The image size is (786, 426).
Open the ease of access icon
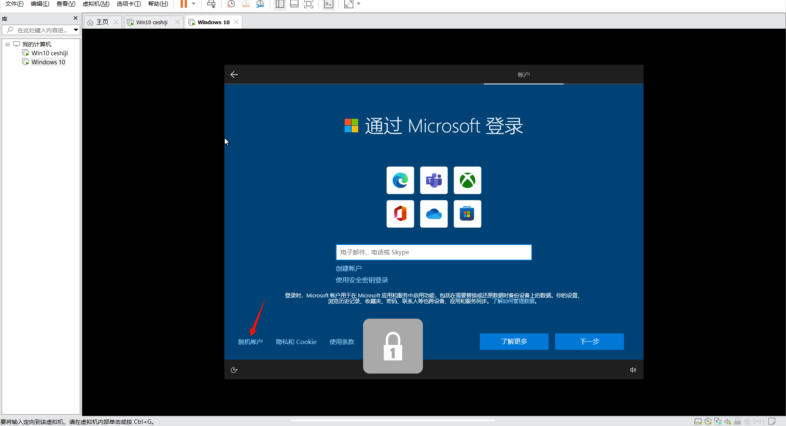click(234, 370)
